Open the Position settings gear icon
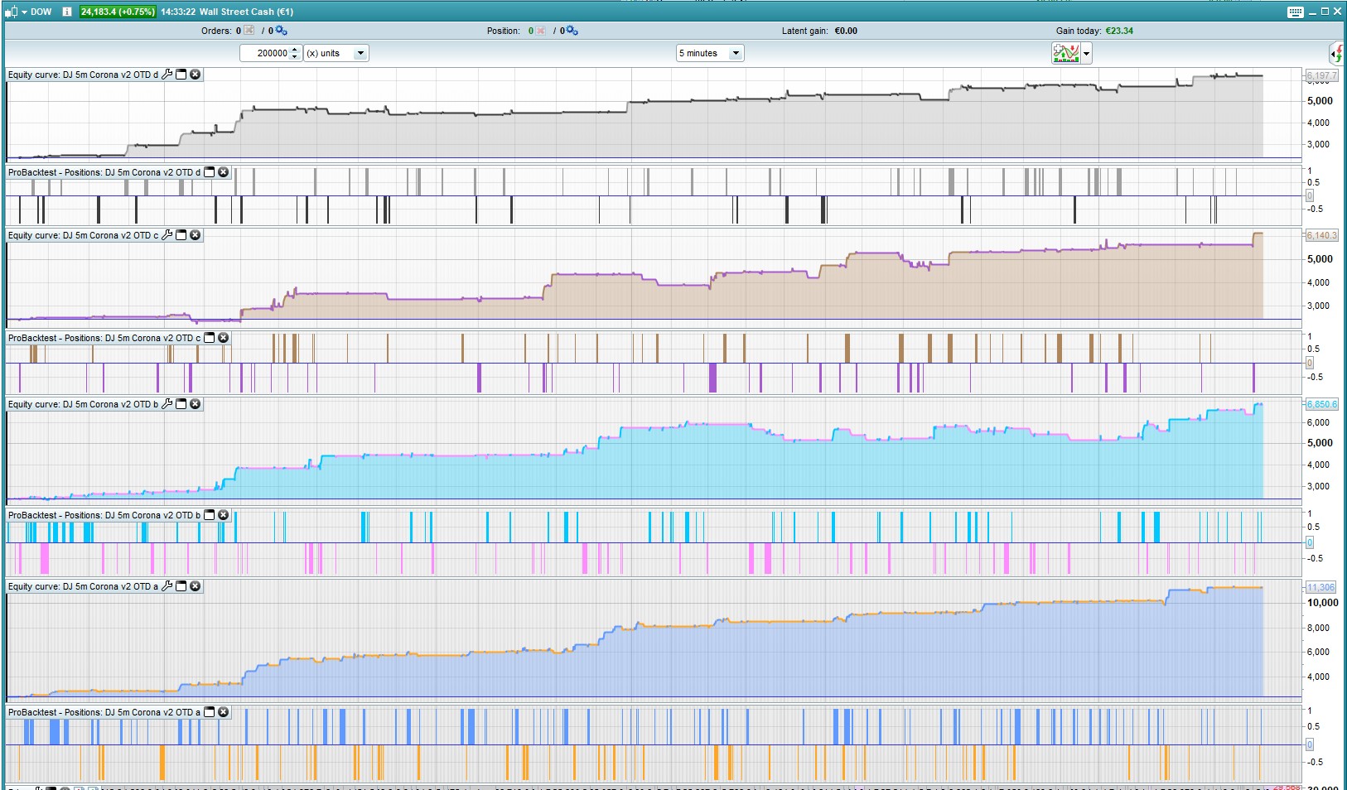Screen dimensions: 1347x790 [x=572, y=31]
